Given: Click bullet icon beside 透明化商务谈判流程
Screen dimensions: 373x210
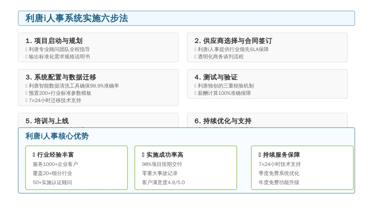Looking at the screenshot, I should (195, 57).
